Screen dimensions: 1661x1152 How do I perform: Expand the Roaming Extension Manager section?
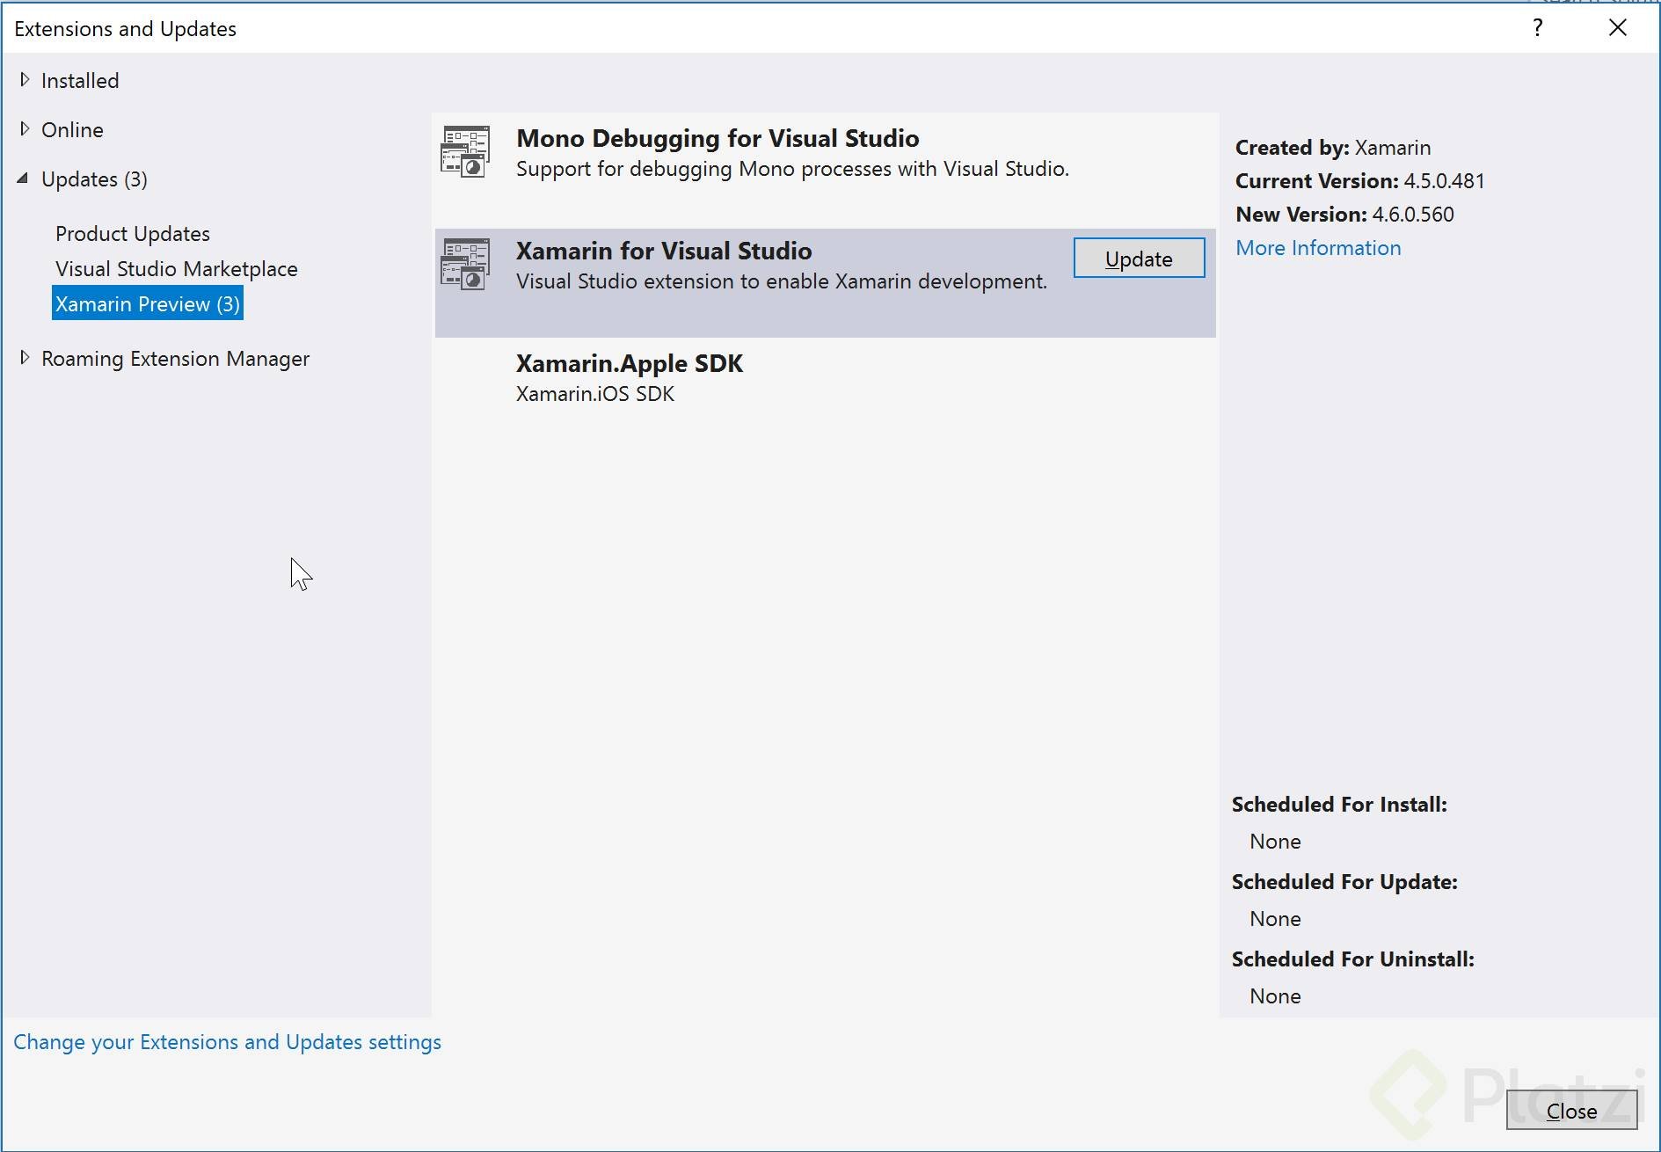[25, 357]
